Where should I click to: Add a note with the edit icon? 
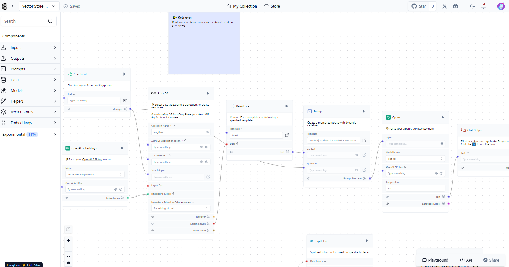point(68,229)
